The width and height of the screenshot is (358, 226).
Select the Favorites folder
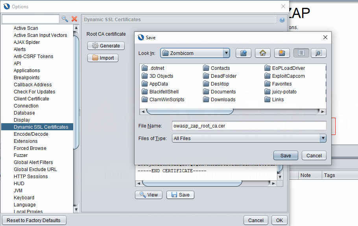(x=278, y=84)
